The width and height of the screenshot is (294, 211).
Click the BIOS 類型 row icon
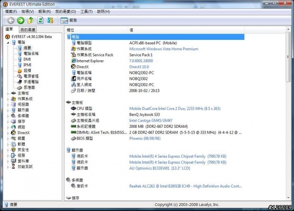[73, 139]
